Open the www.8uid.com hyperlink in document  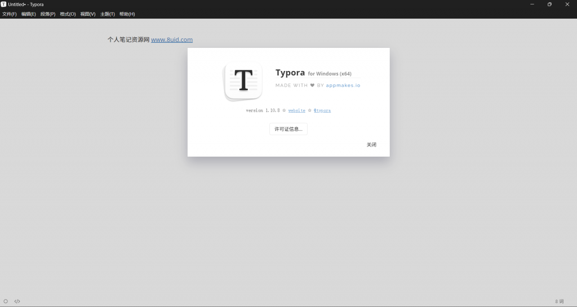pyautogui.click(x=172, y=39)
